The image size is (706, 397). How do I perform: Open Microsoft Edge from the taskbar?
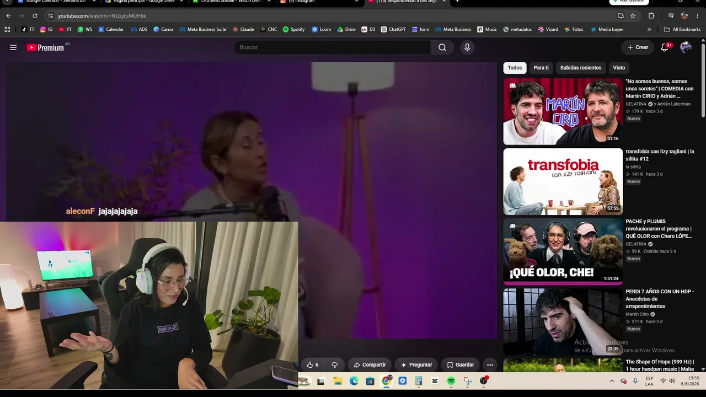pos(354,381)
